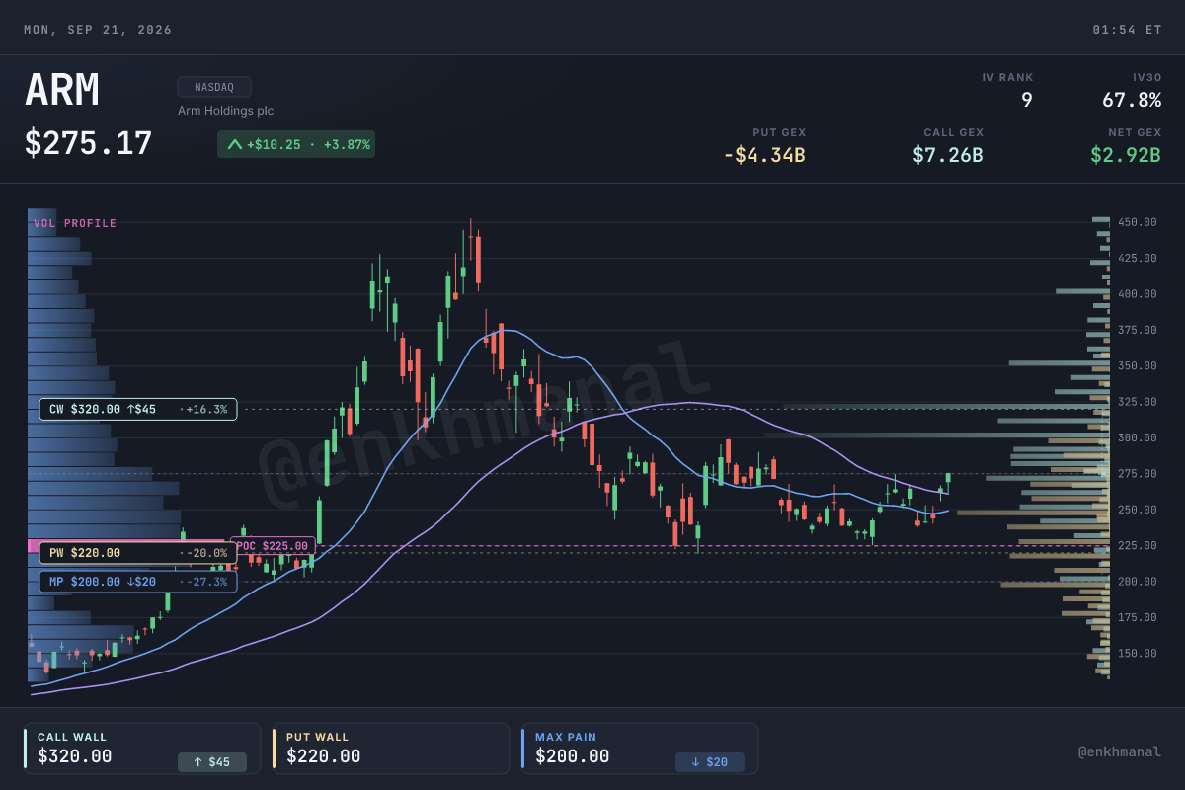Viewport: 1185px width, 790px height.
Task: Click the MON, SEP 21, 2026 date
Action: 98,30
